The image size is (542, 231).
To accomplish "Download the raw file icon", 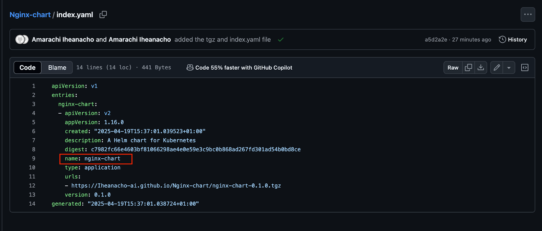I will [x=481, y=68].
